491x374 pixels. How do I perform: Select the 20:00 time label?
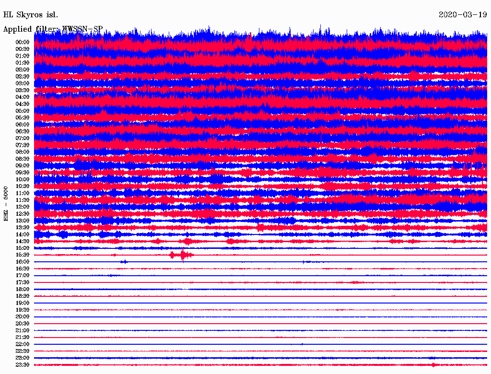click(23, 316)
